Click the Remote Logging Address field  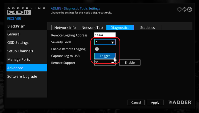coord(105,35)
